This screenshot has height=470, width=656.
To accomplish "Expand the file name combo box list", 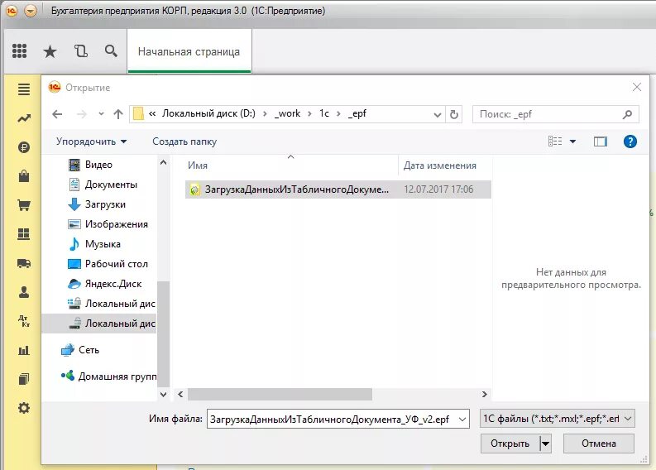I will coord(462,419).
